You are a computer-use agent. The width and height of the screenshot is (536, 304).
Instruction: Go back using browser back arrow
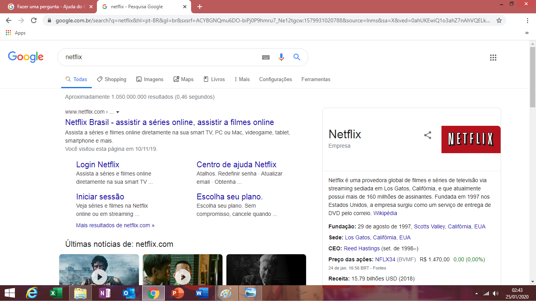pos(8,20)
